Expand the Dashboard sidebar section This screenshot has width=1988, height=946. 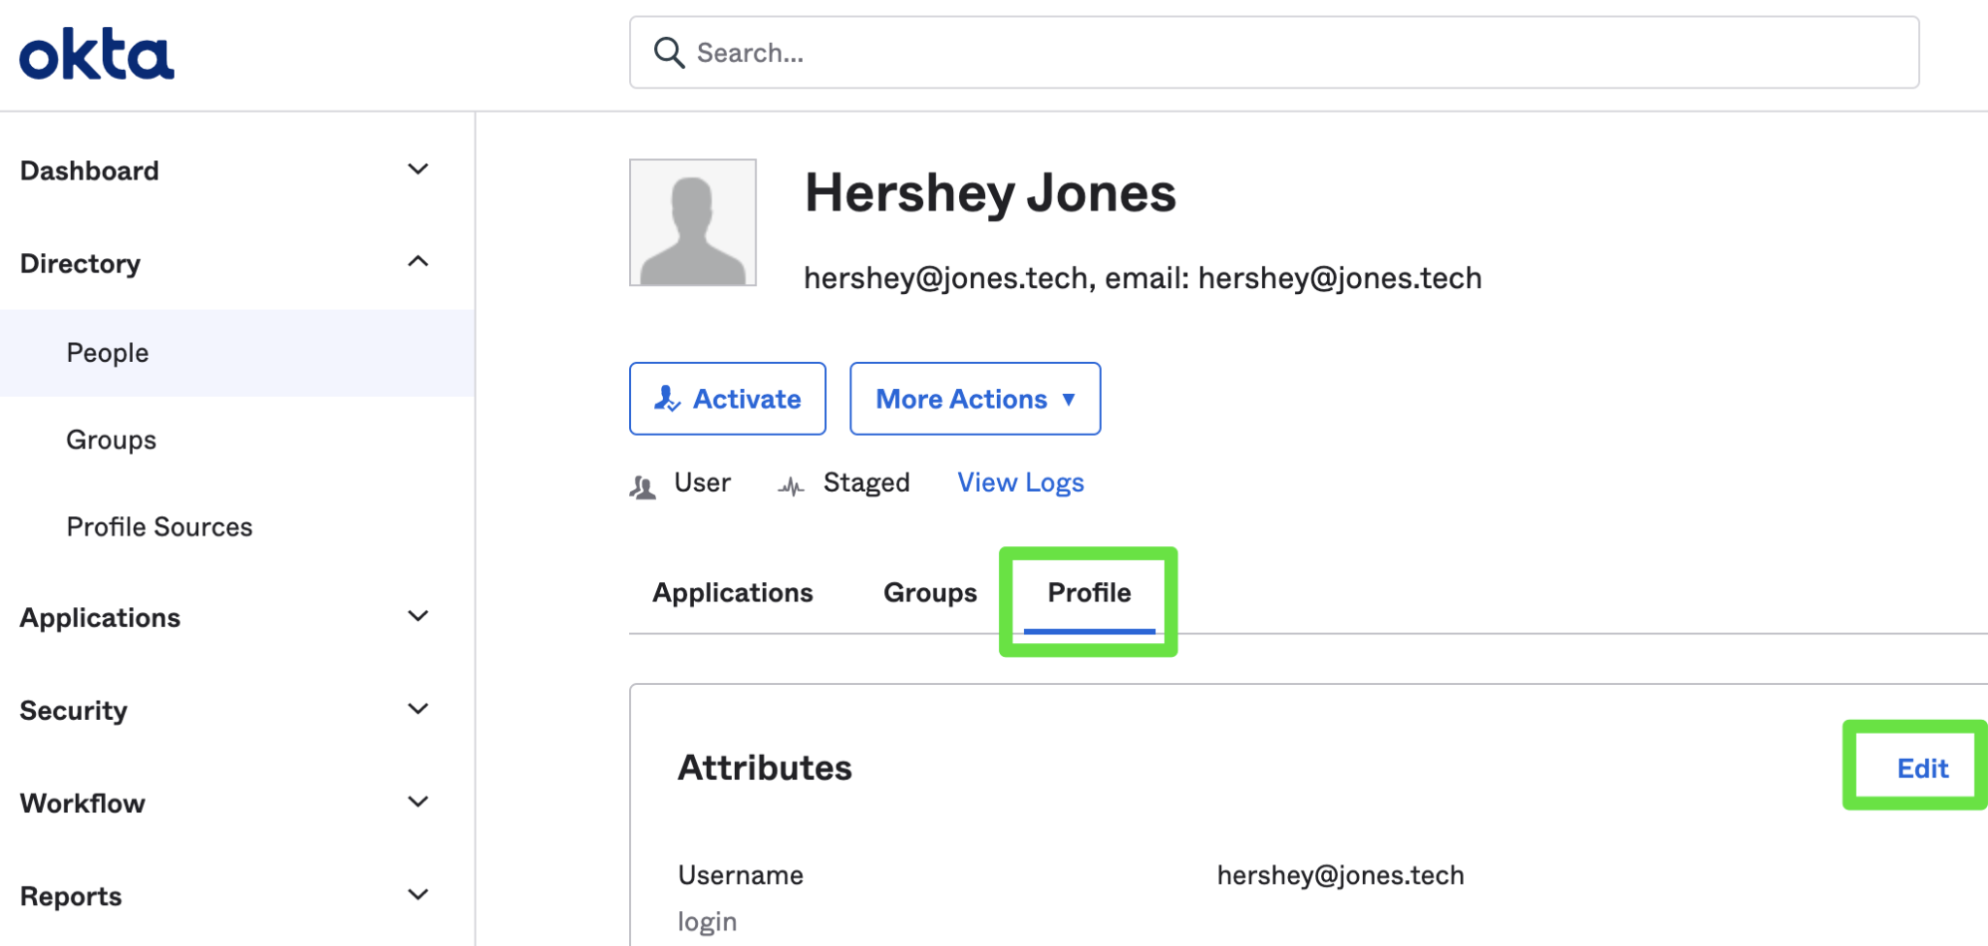[x=418, y=170]
